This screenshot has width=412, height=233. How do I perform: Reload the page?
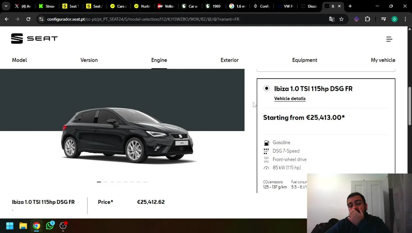point(28,19)
